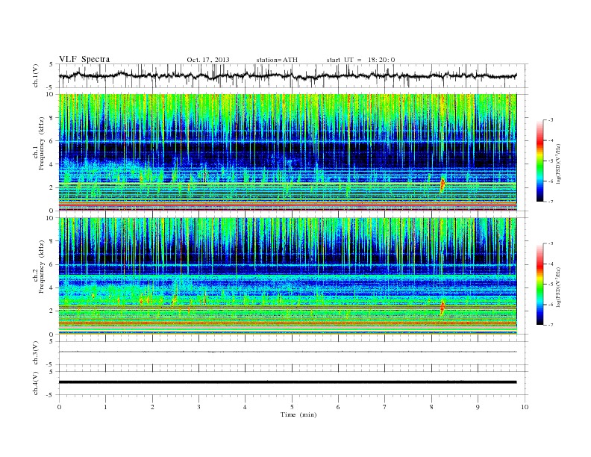Click the ch.2 colorbar label log(PSD)(V²/Hz)

(559, 287)
